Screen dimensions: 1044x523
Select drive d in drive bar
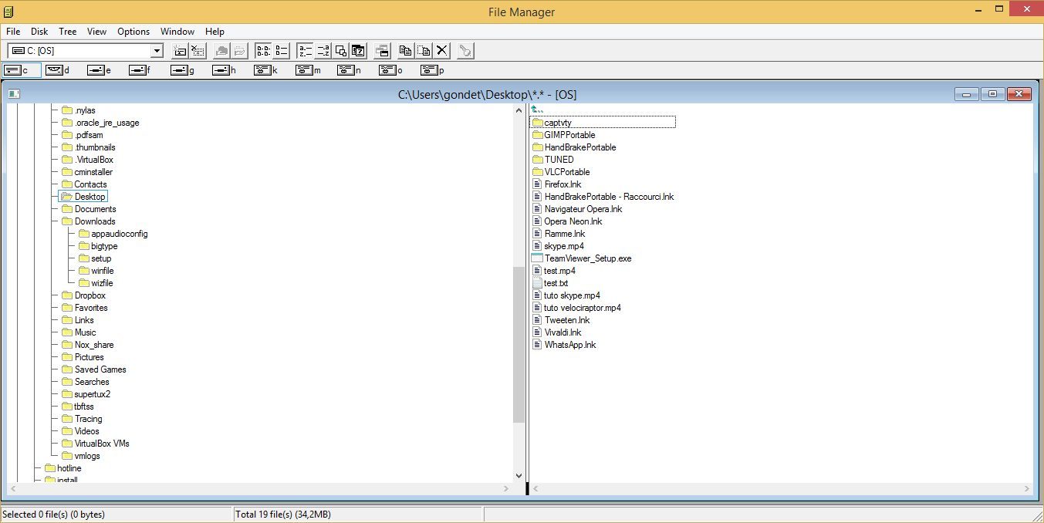(57, 70)
